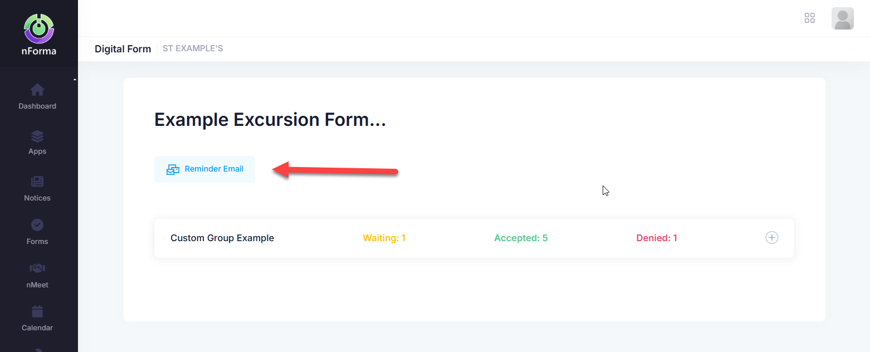Click the sidebar scroll up arrow
The image size is (870, 352).
point(75,80)
